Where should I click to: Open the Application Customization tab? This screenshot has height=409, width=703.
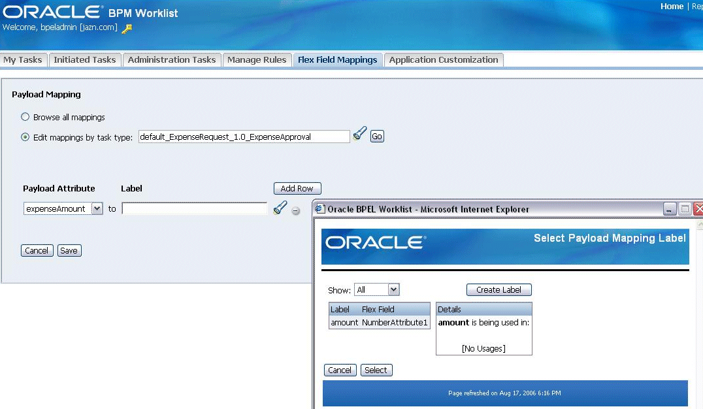pos(444,59)
